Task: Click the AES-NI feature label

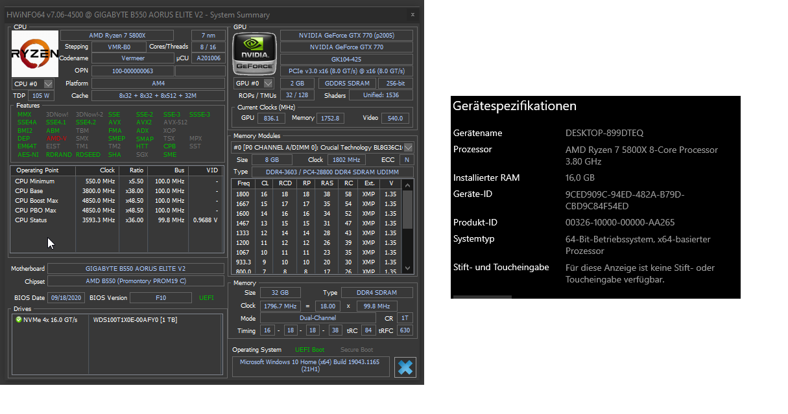Action: pyautogui.click(x=28, y=155)
